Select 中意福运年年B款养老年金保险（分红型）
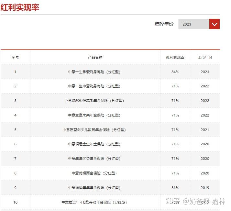 pyautogui.click(x=94, y=202)
